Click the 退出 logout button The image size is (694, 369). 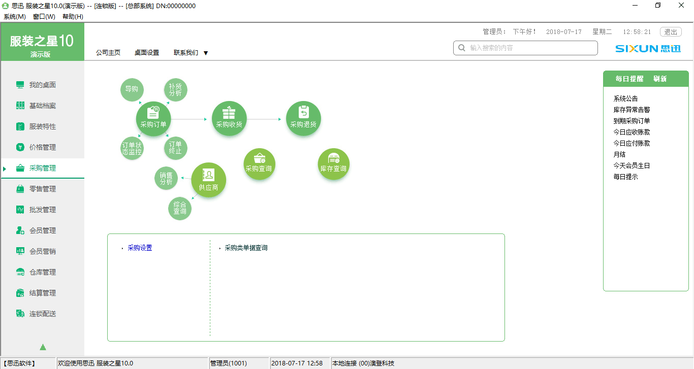[x=671, y=31]
